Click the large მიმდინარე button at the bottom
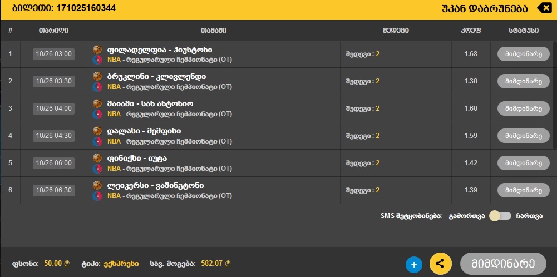This screenshot has width=557, height=277. pos(503,264)
